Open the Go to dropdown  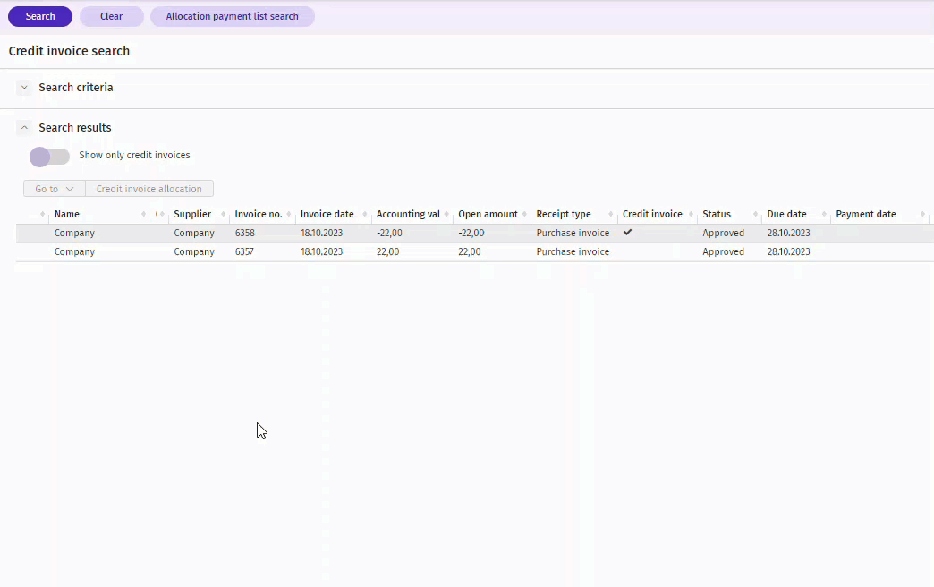point(54,188)
